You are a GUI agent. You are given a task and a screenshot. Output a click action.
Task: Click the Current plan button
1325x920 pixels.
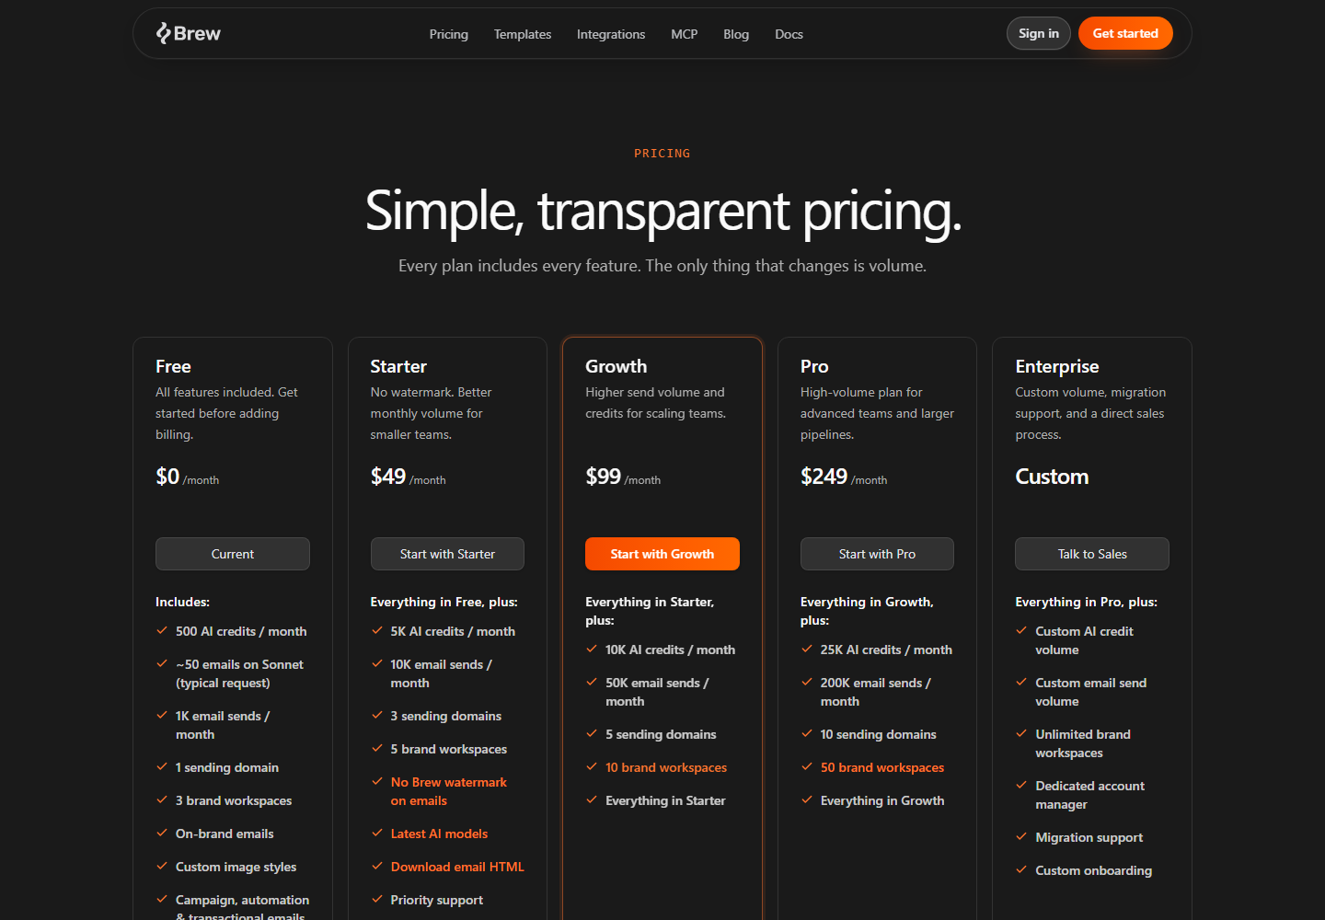(233, 554)
